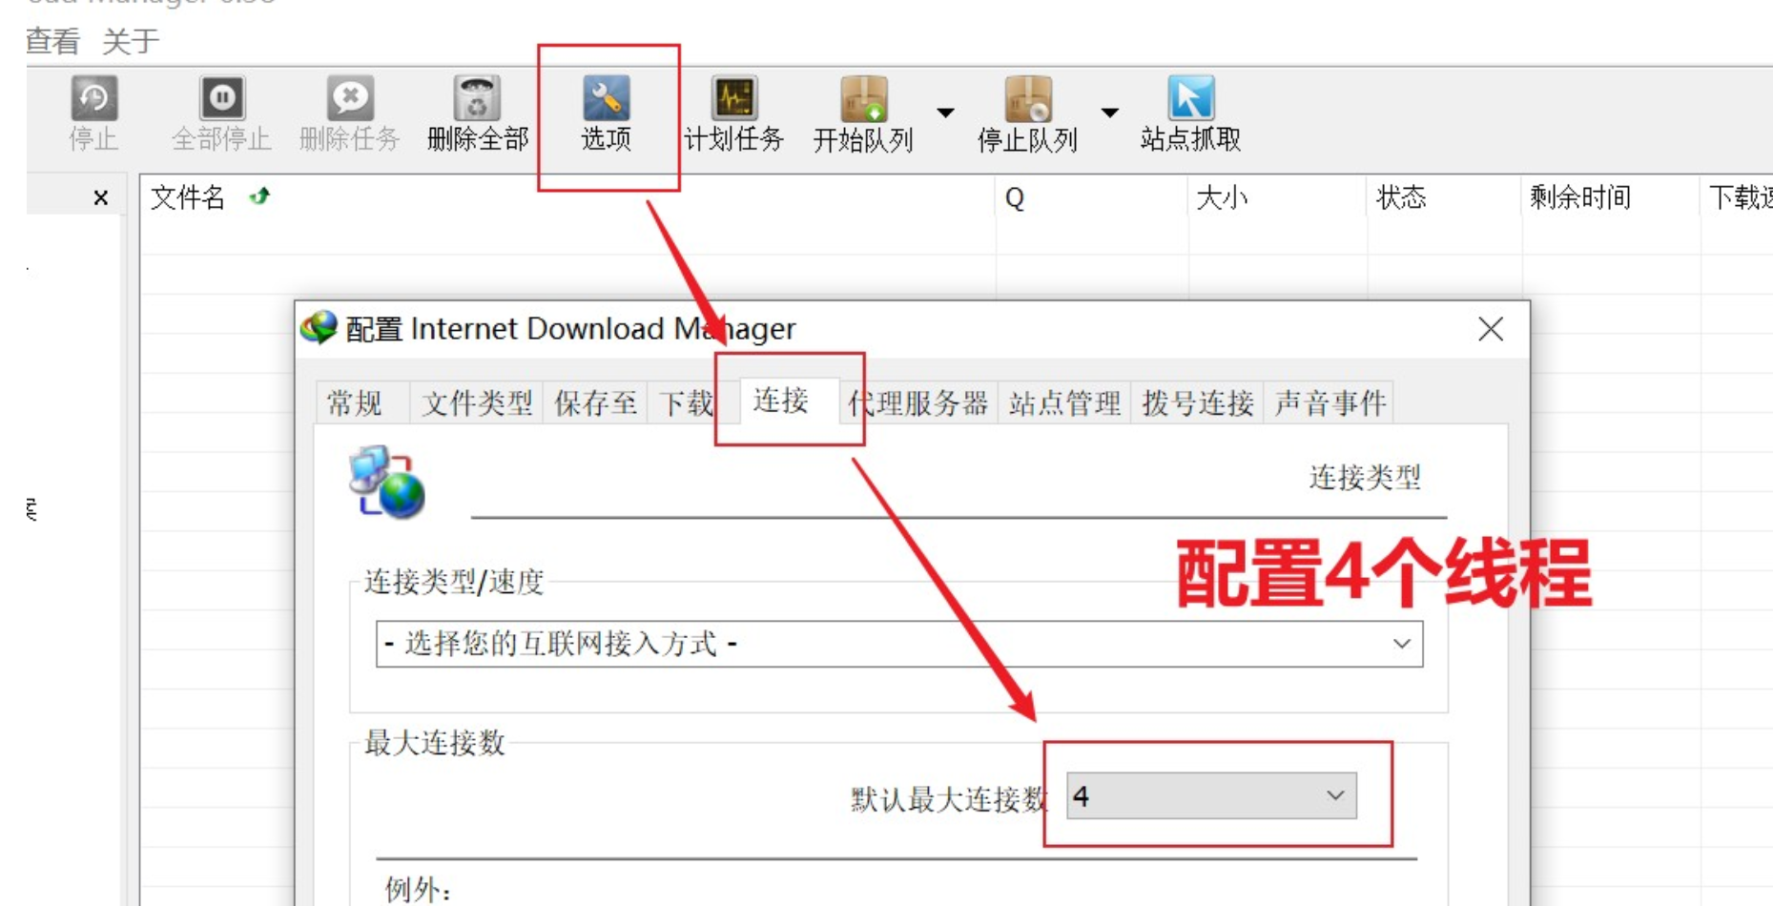Viewport: 1773px width, 906px height.
Task: Open the 关于 (About) menu
Action: pos(131,41)
